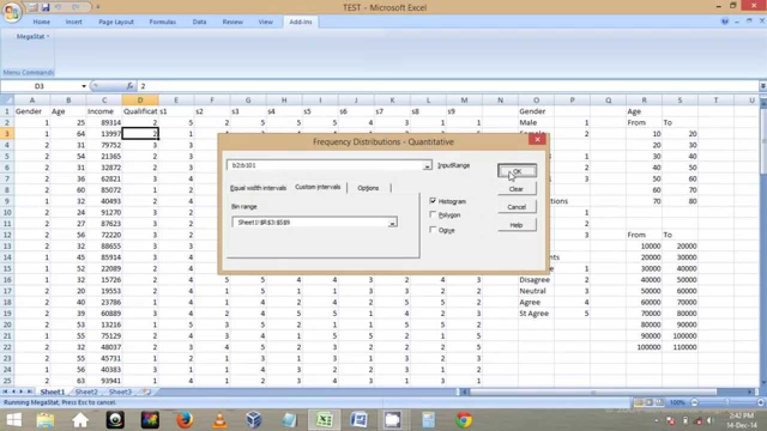Click the fx Insert Function icon
The height and width of the screenshot is (431, 767).
[x=130, y=86]
